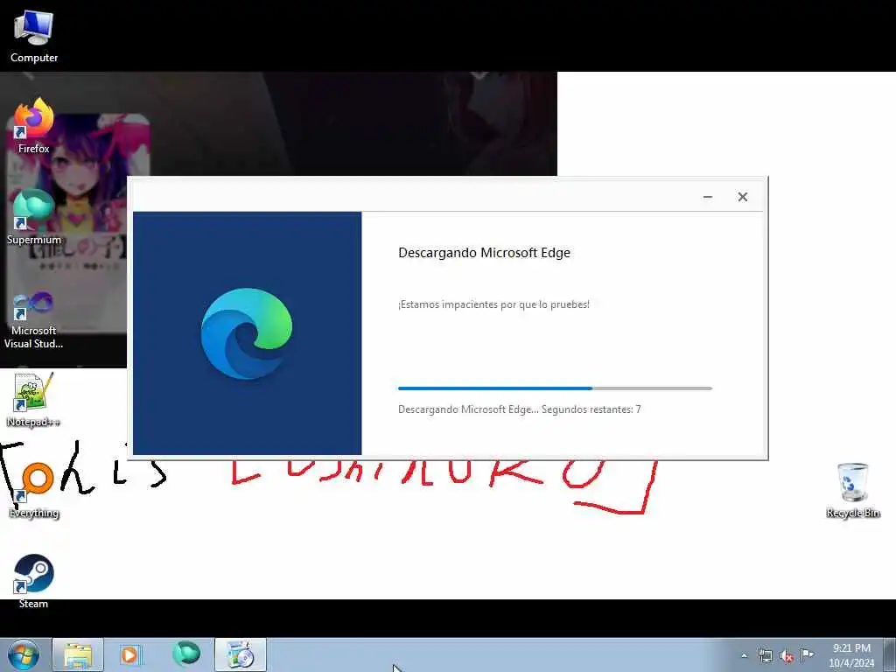896x672 pixels.
Task: Select the Supermium desktop shortcut
Action: tap(34, 217)
